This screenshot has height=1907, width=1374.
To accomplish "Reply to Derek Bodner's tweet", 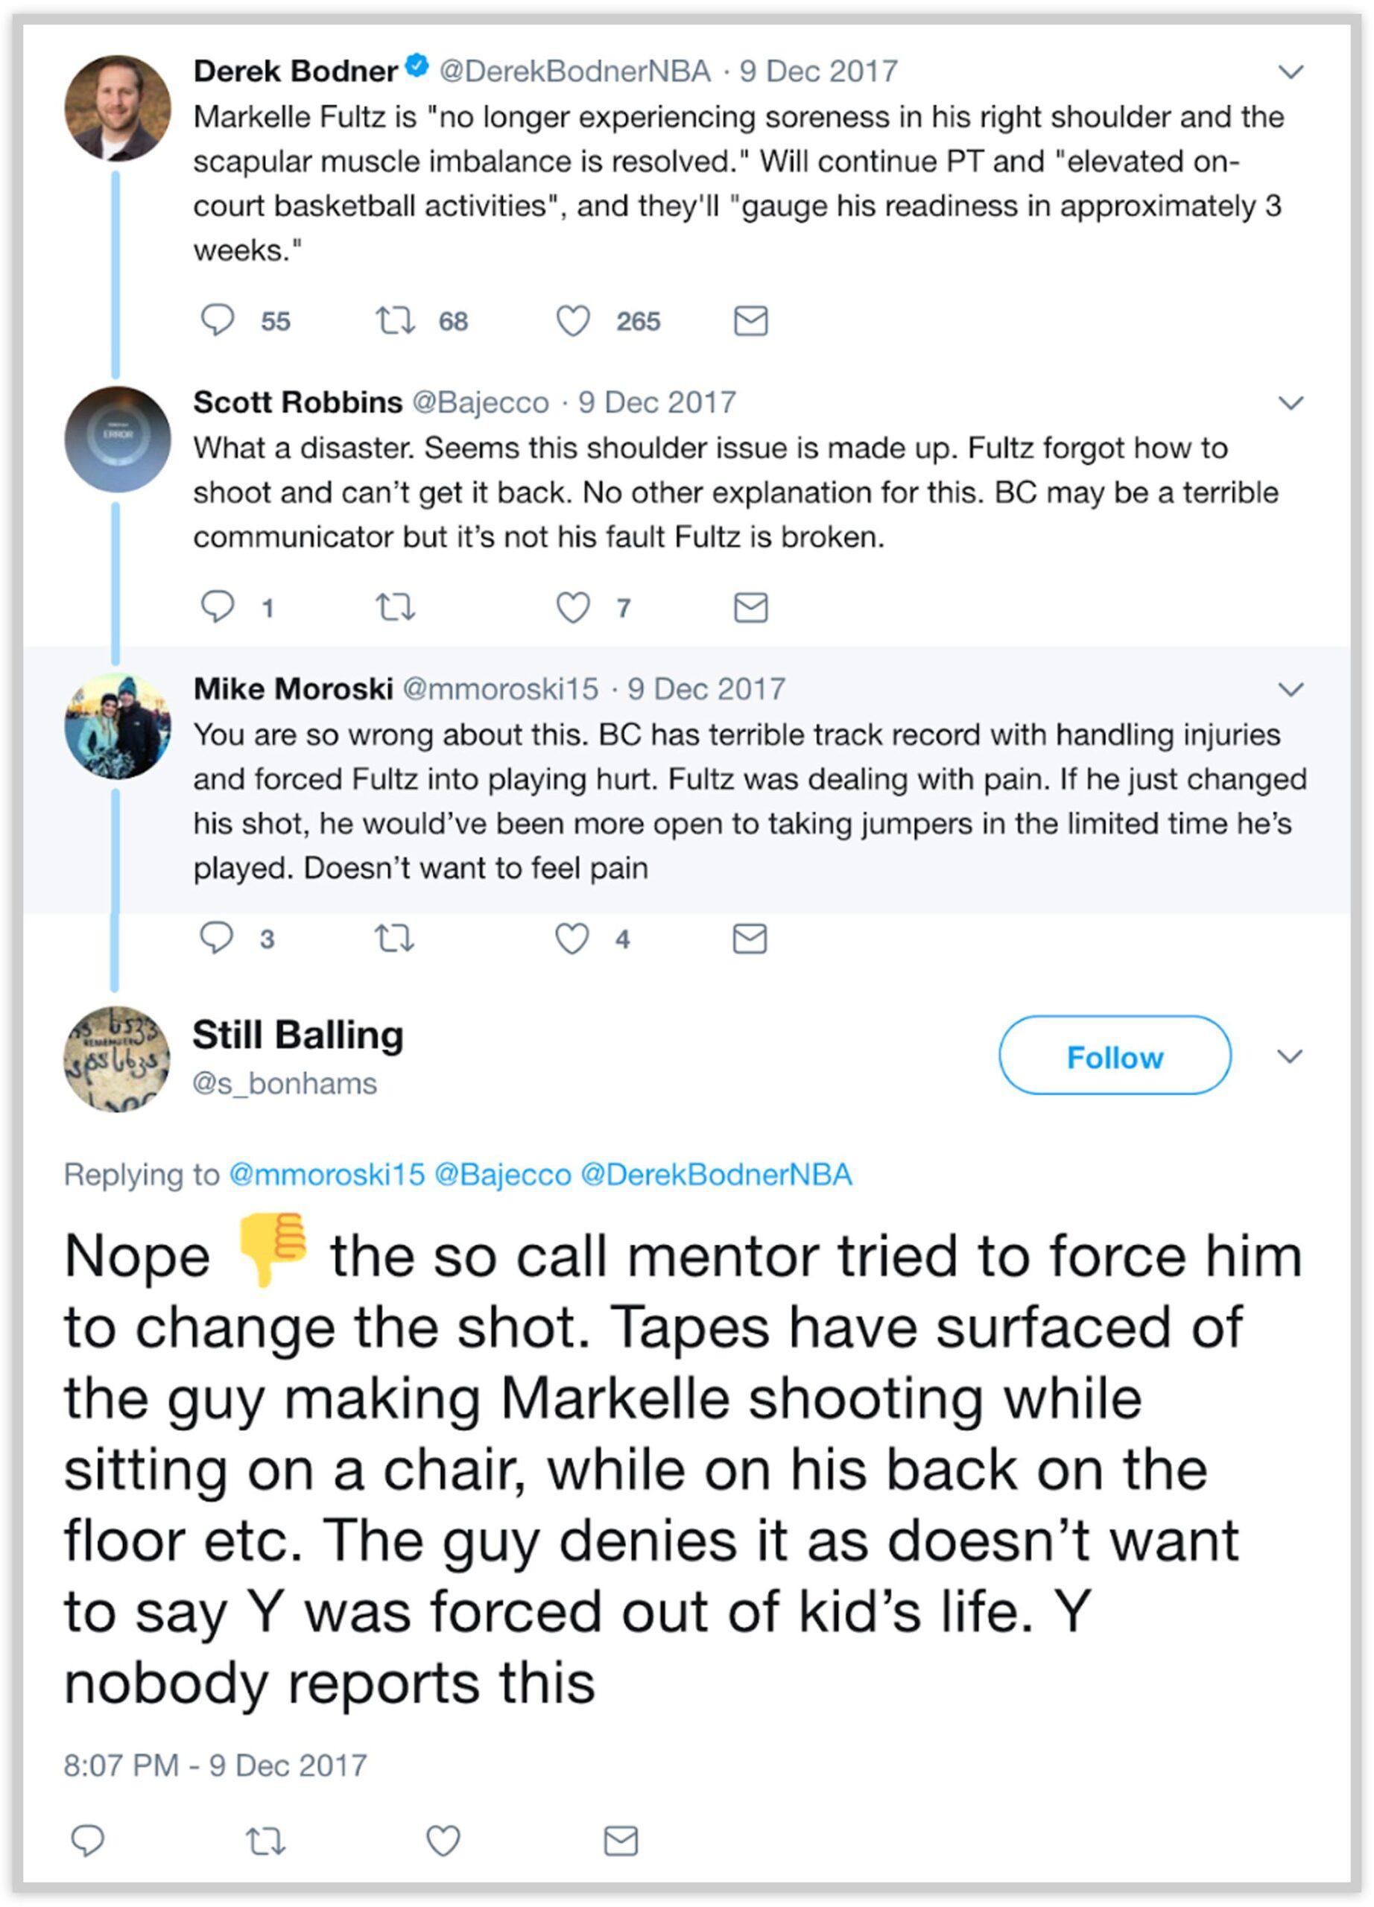I will (217, 320).
